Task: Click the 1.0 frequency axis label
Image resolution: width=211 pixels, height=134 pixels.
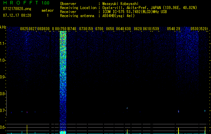Action: [3, 60]
